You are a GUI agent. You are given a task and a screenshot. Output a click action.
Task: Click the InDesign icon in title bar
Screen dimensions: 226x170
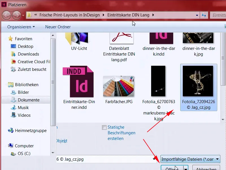(x=4, y=5)
